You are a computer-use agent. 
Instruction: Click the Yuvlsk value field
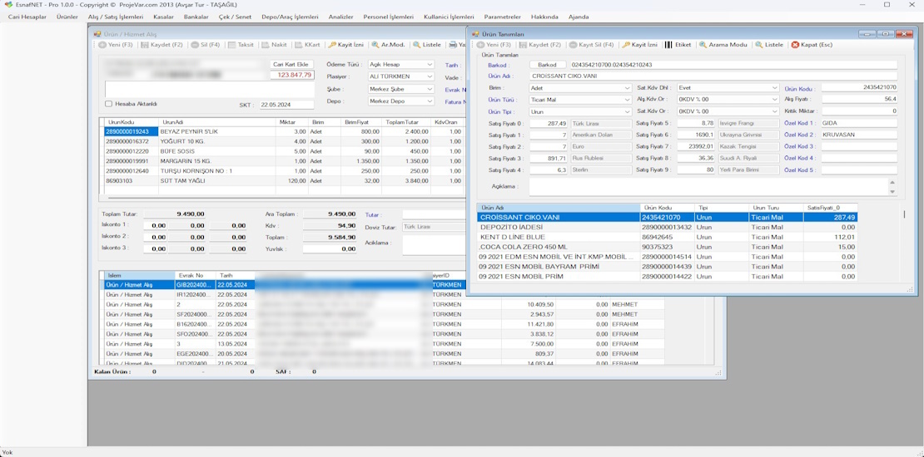click(x=330, y=248)
